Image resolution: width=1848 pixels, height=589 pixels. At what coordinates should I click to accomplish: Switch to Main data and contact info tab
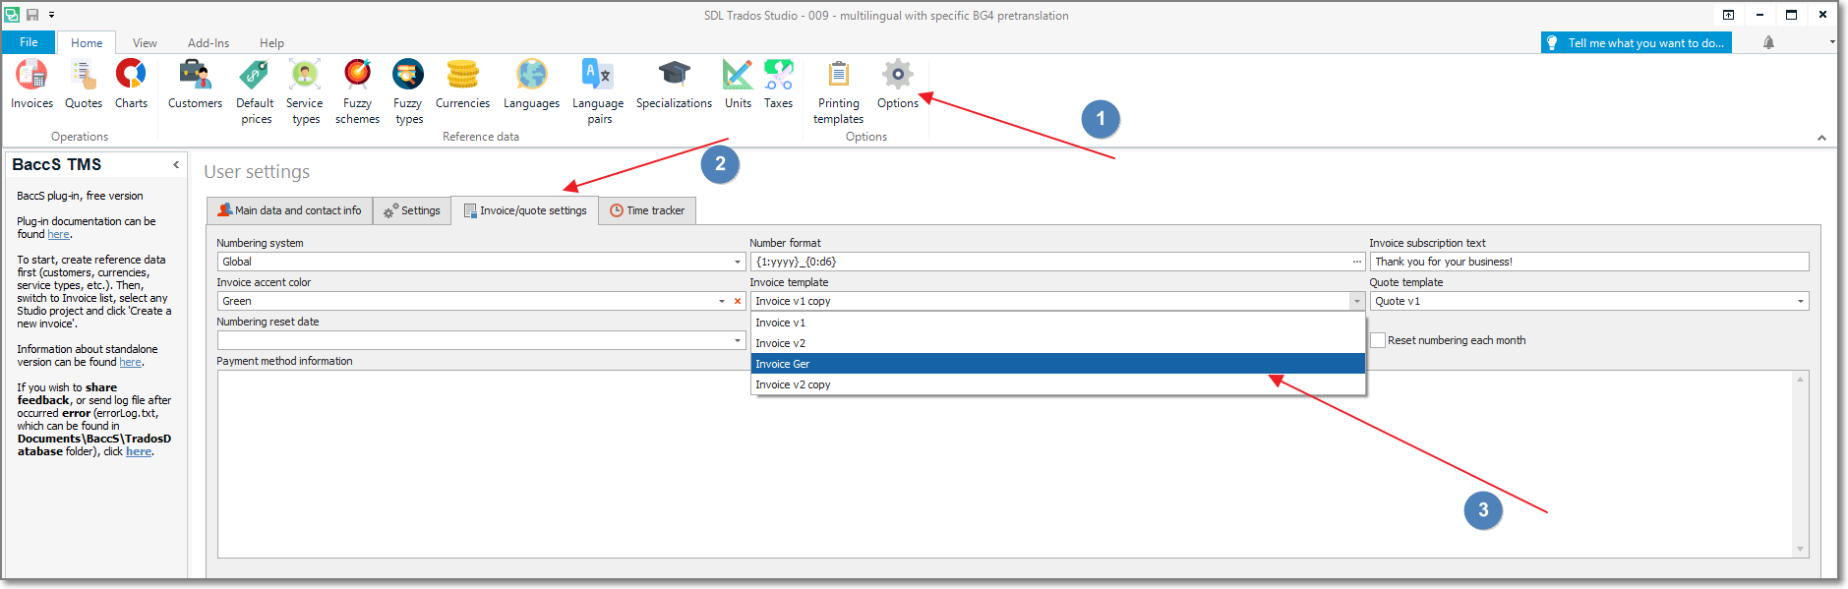[290, 210]
